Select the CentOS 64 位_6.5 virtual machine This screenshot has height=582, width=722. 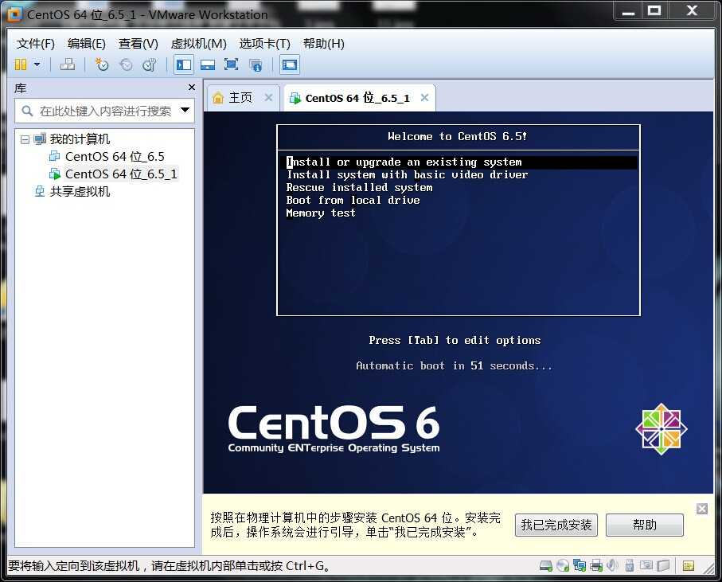(x=115, y=157)
